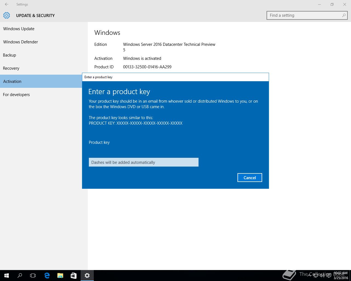This screenshot has height=281, width=351.
Task: Click the Settings back arrow
Action: click(7, 4)
